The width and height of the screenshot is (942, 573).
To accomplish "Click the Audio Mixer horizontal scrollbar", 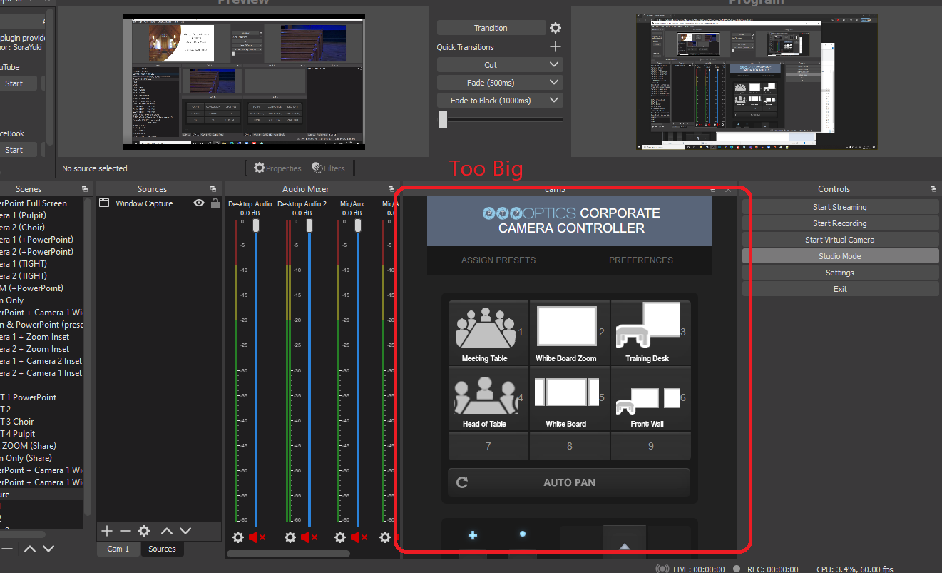I will pos(288,553).
